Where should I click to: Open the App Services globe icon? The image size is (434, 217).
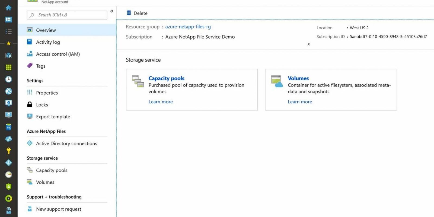(x=8, y=91)
